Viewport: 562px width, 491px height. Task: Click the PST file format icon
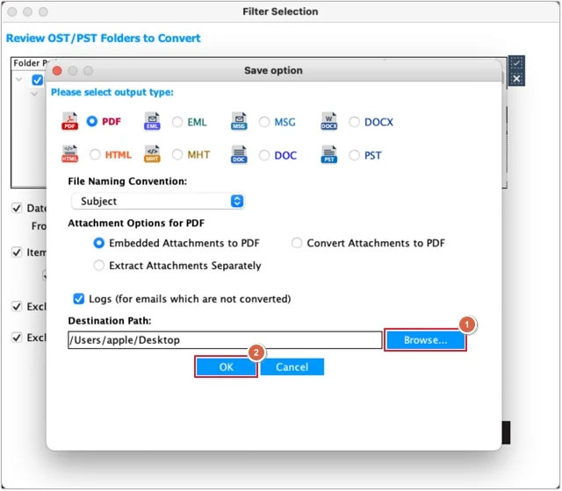point(329,154)
